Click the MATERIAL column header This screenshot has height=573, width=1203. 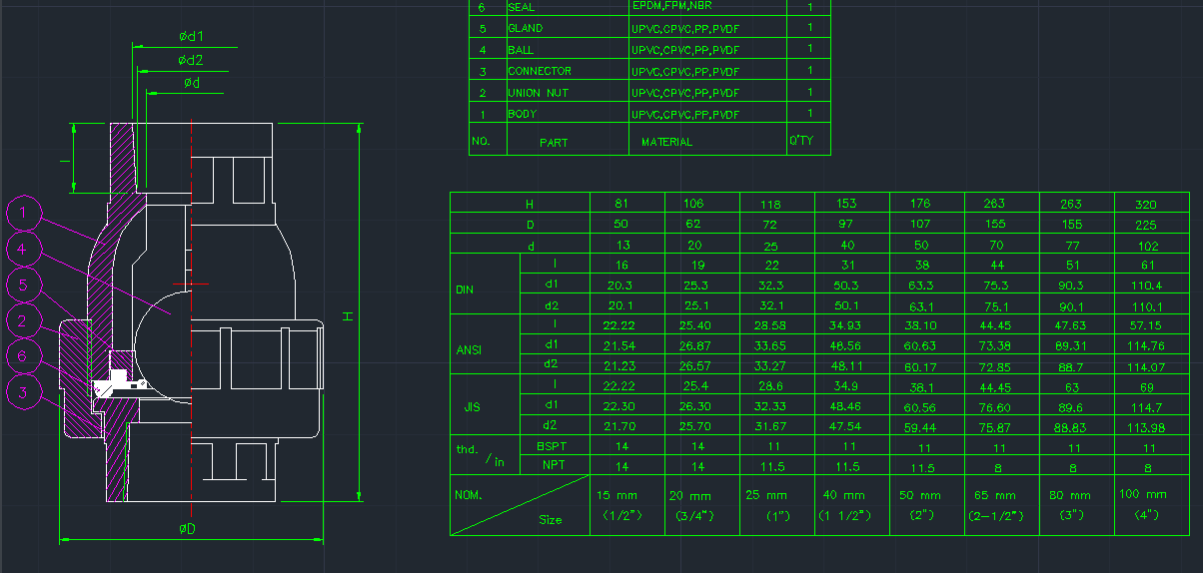pyautogui.click(x=666, y=142)
